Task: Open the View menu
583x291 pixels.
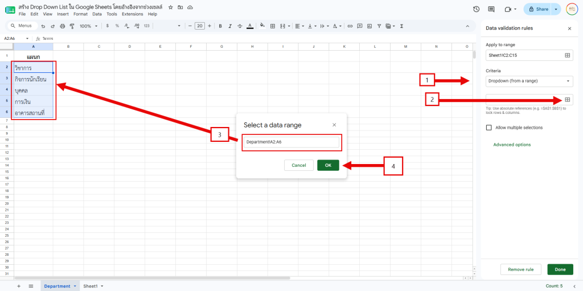Action: click(x=48, y=14)
